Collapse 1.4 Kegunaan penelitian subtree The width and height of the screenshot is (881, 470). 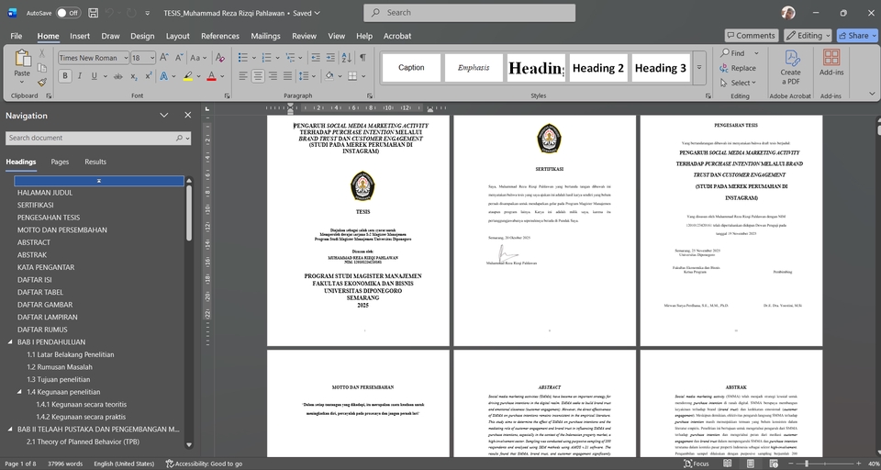pyautogui.click(x=20, y=392)
